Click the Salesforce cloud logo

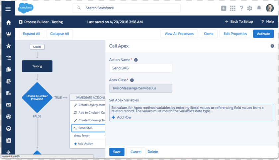tap(26, 8)
